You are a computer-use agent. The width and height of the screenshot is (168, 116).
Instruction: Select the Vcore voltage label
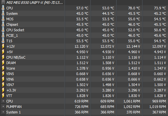(11, 68)
